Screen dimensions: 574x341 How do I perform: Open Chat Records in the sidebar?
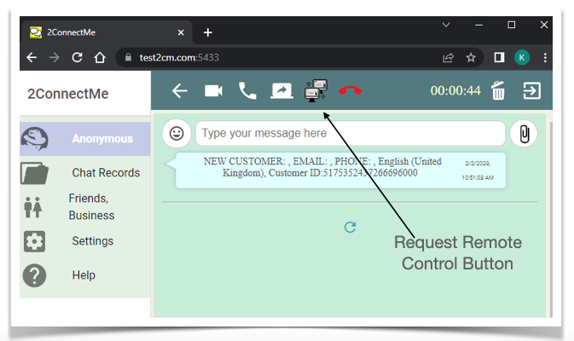[x=85, y=173]
